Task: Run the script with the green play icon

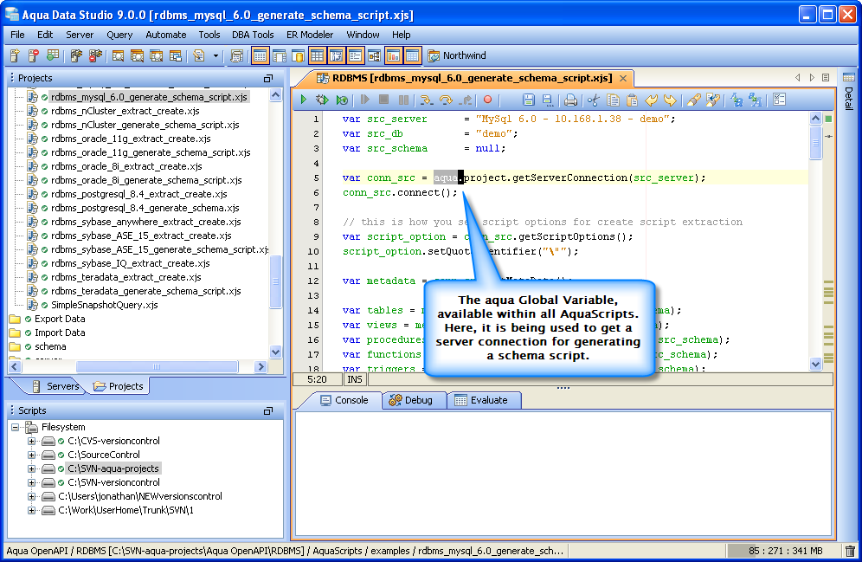Action: 304,100
